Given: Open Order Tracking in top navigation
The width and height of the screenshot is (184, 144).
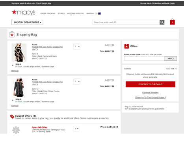Looking at the screenshot, I should click(x=48, y=13).
